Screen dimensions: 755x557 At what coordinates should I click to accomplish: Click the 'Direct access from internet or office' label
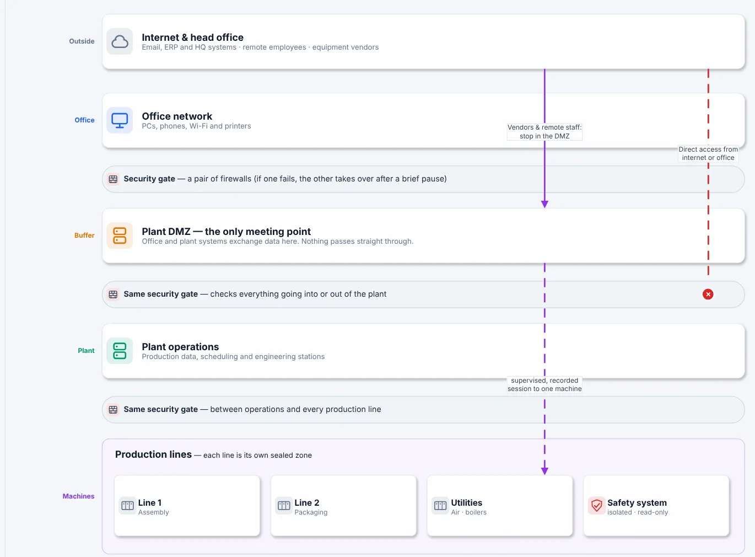pyautogui.click(x=708, y=153)
